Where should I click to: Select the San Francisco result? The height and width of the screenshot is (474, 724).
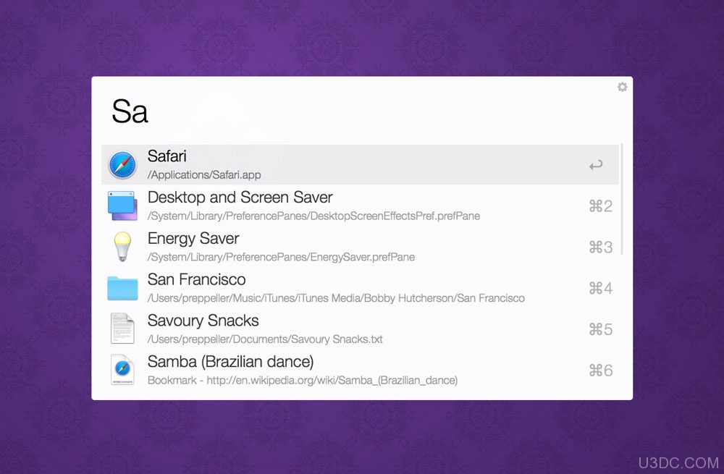(360, 288)
